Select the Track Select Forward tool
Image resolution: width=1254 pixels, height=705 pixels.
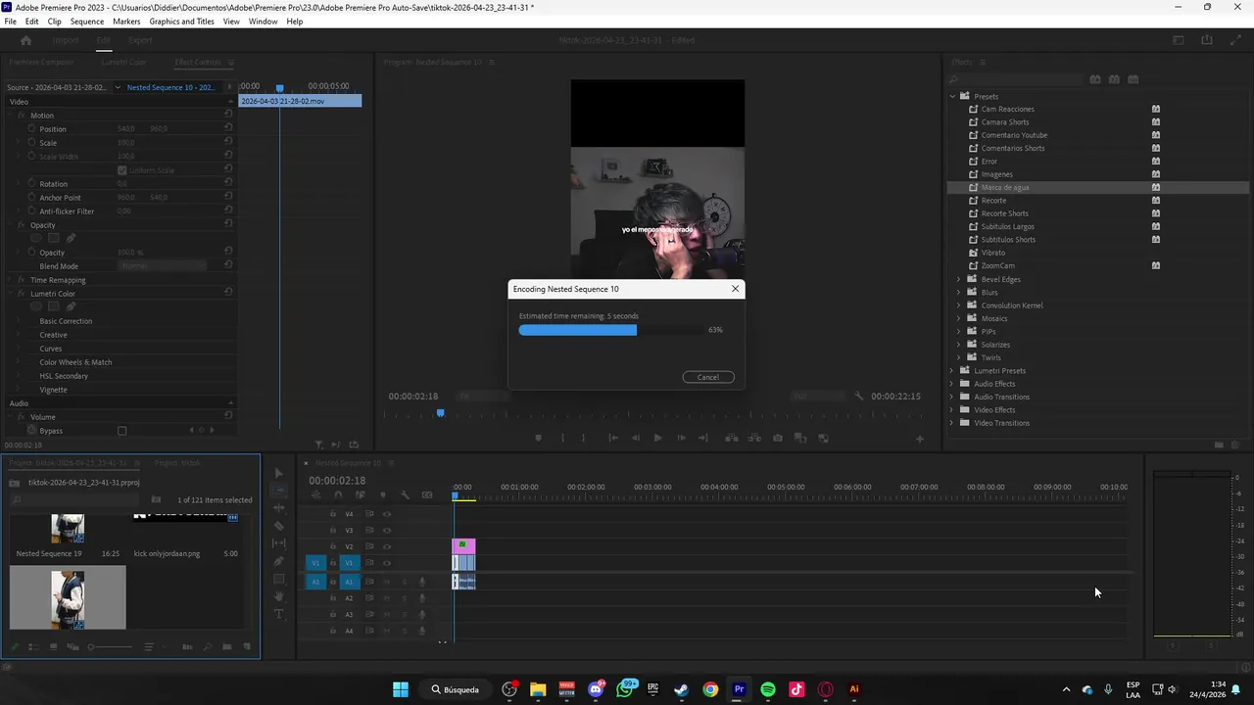point(279,491)
